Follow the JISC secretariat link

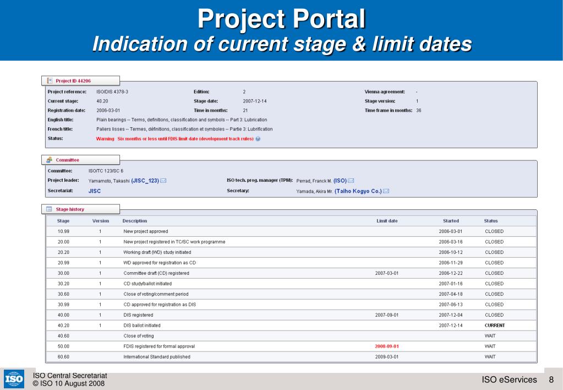(x=95, y=191)
